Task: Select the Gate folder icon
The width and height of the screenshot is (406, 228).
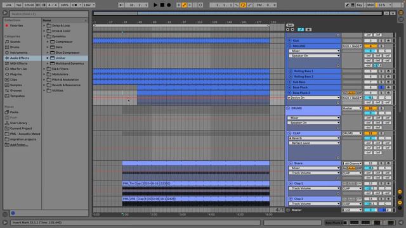Action: click(52, 47)
